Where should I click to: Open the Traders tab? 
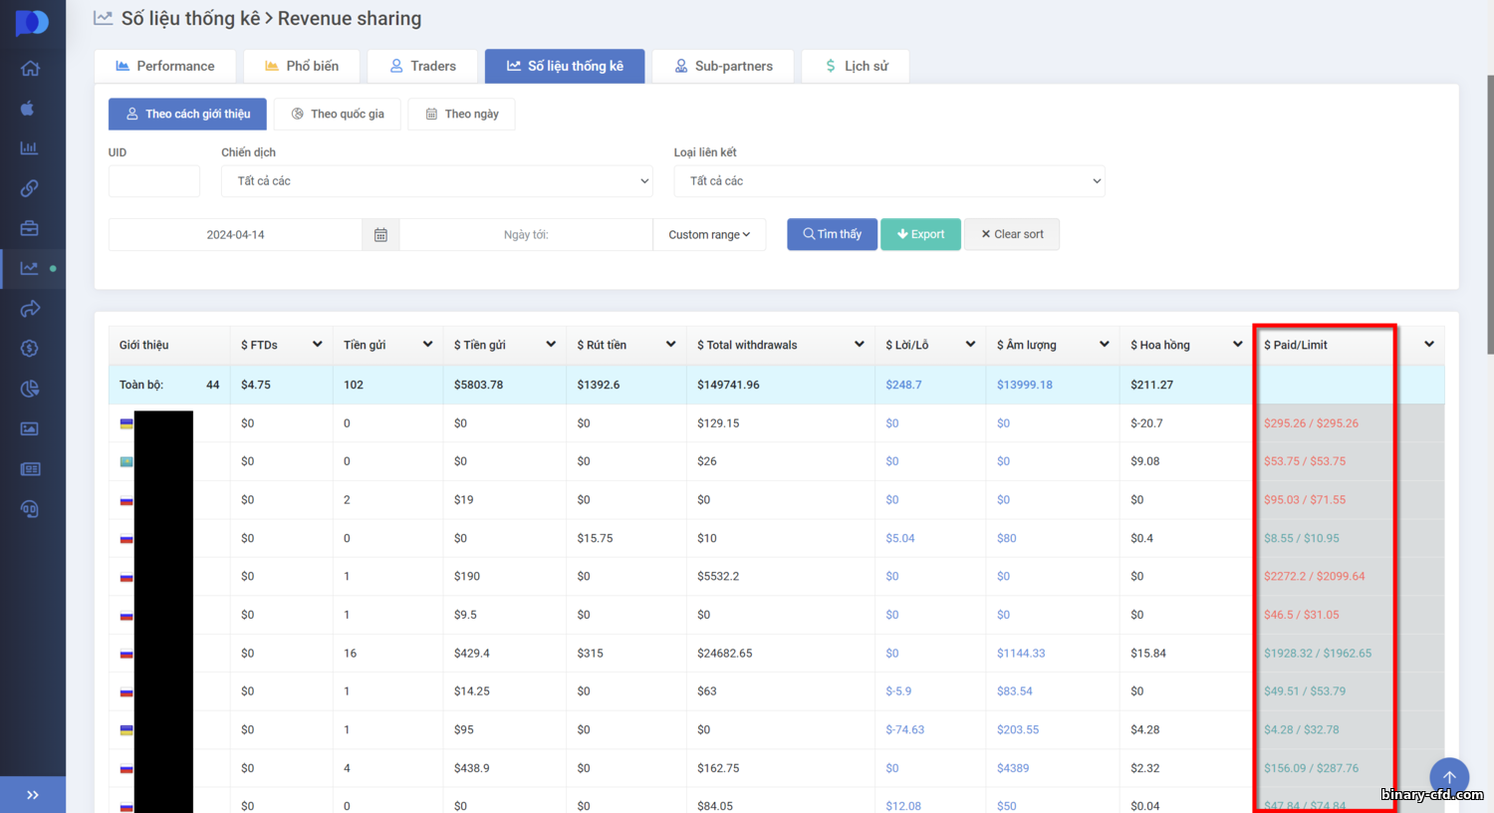422,66
